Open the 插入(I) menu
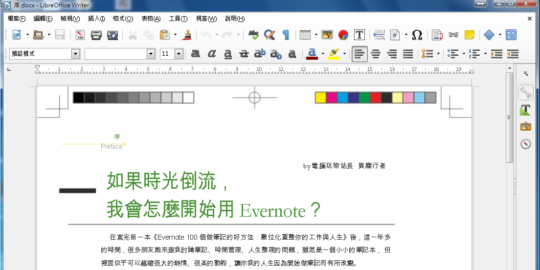 pyautogui.click(x=96, y=19)
